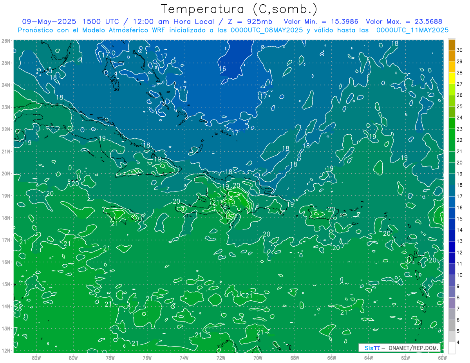Click the dark orange swatch above legend 30
This screenshot has width=470, height=363.
[452, 45]
